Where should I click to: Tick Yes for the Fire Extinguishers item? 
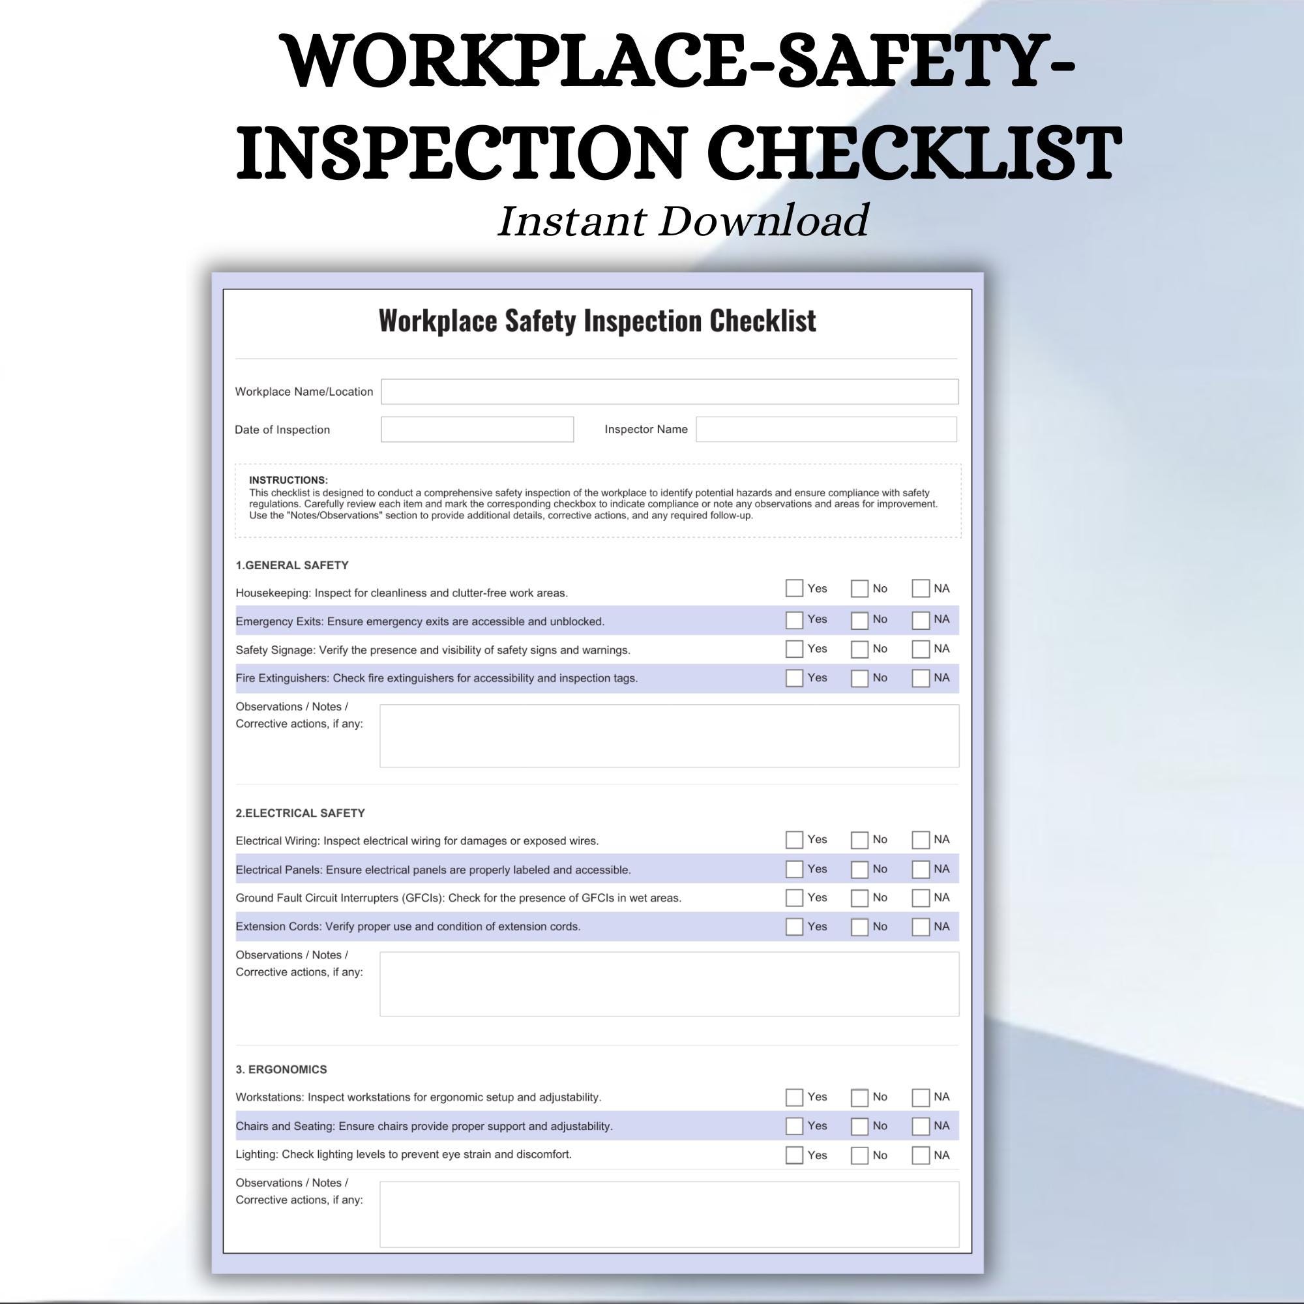click(x=794, y=677)
